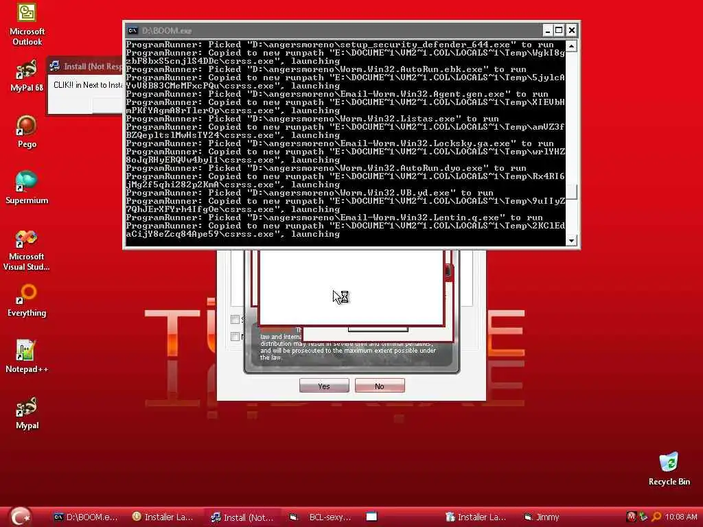The image size is (703, 527).
Task: Switch to D:\BOOM.exe taskbar button
Action: (86, 517)
